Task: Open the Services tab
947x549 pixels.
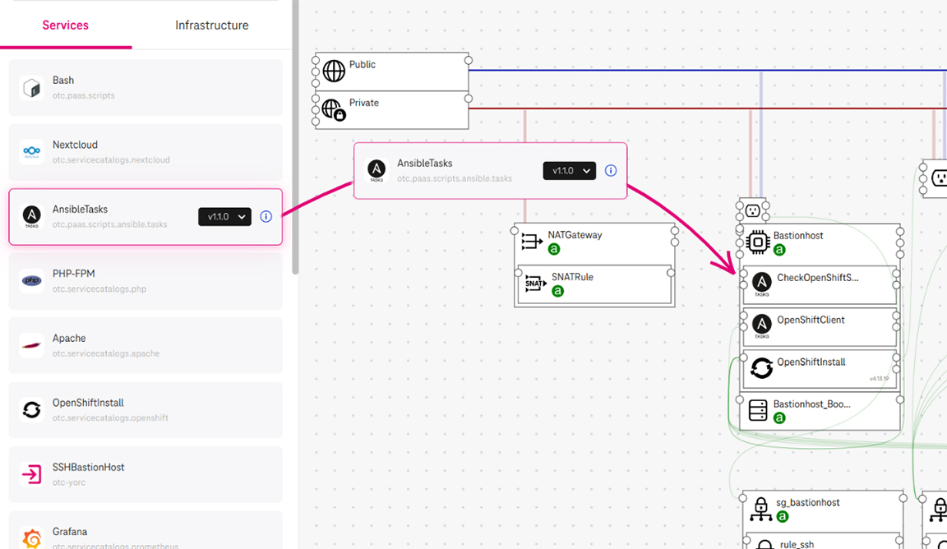Action: pos(66,25)
